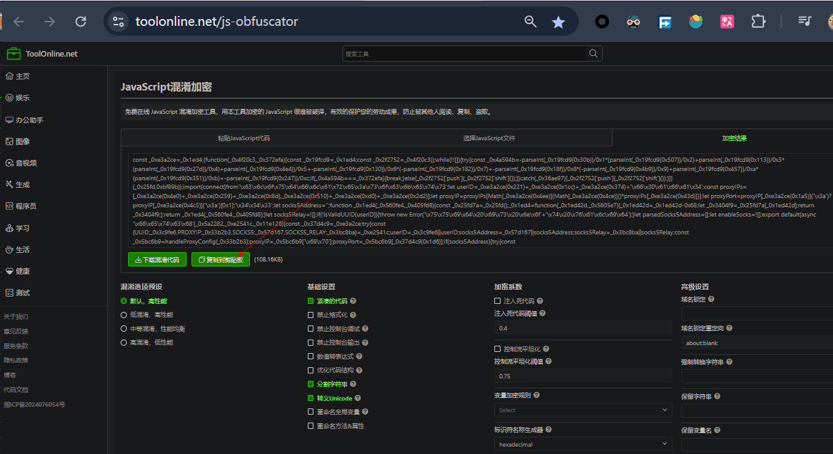This screenshot has height=454, width=833.
Task: Open the 音视频 sidebar category
Action: click(x=21, y=163)
